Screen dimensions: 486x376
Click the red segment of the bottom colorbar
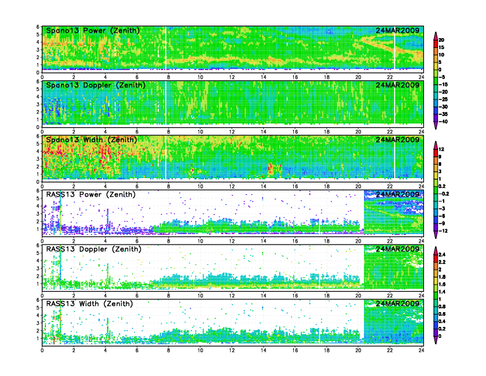(x=436, y=259)
